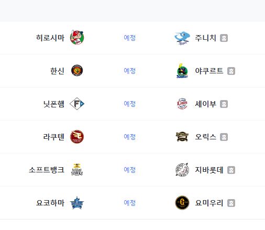
Task: Click the Yokohama BayStars star logo
Action: [77, 203]
